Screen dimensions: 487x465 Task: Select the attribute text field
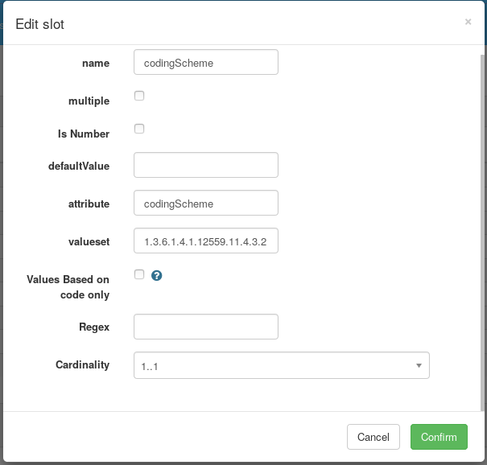[x=206, y=203]
